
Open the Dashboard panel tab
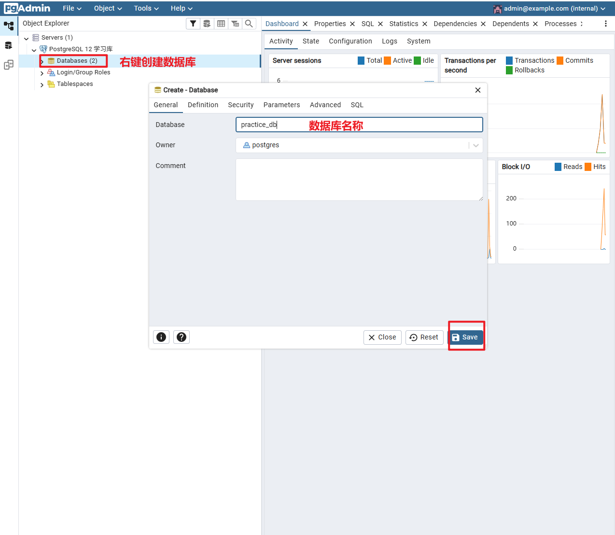pyautogui.click(x=282, y=24)
